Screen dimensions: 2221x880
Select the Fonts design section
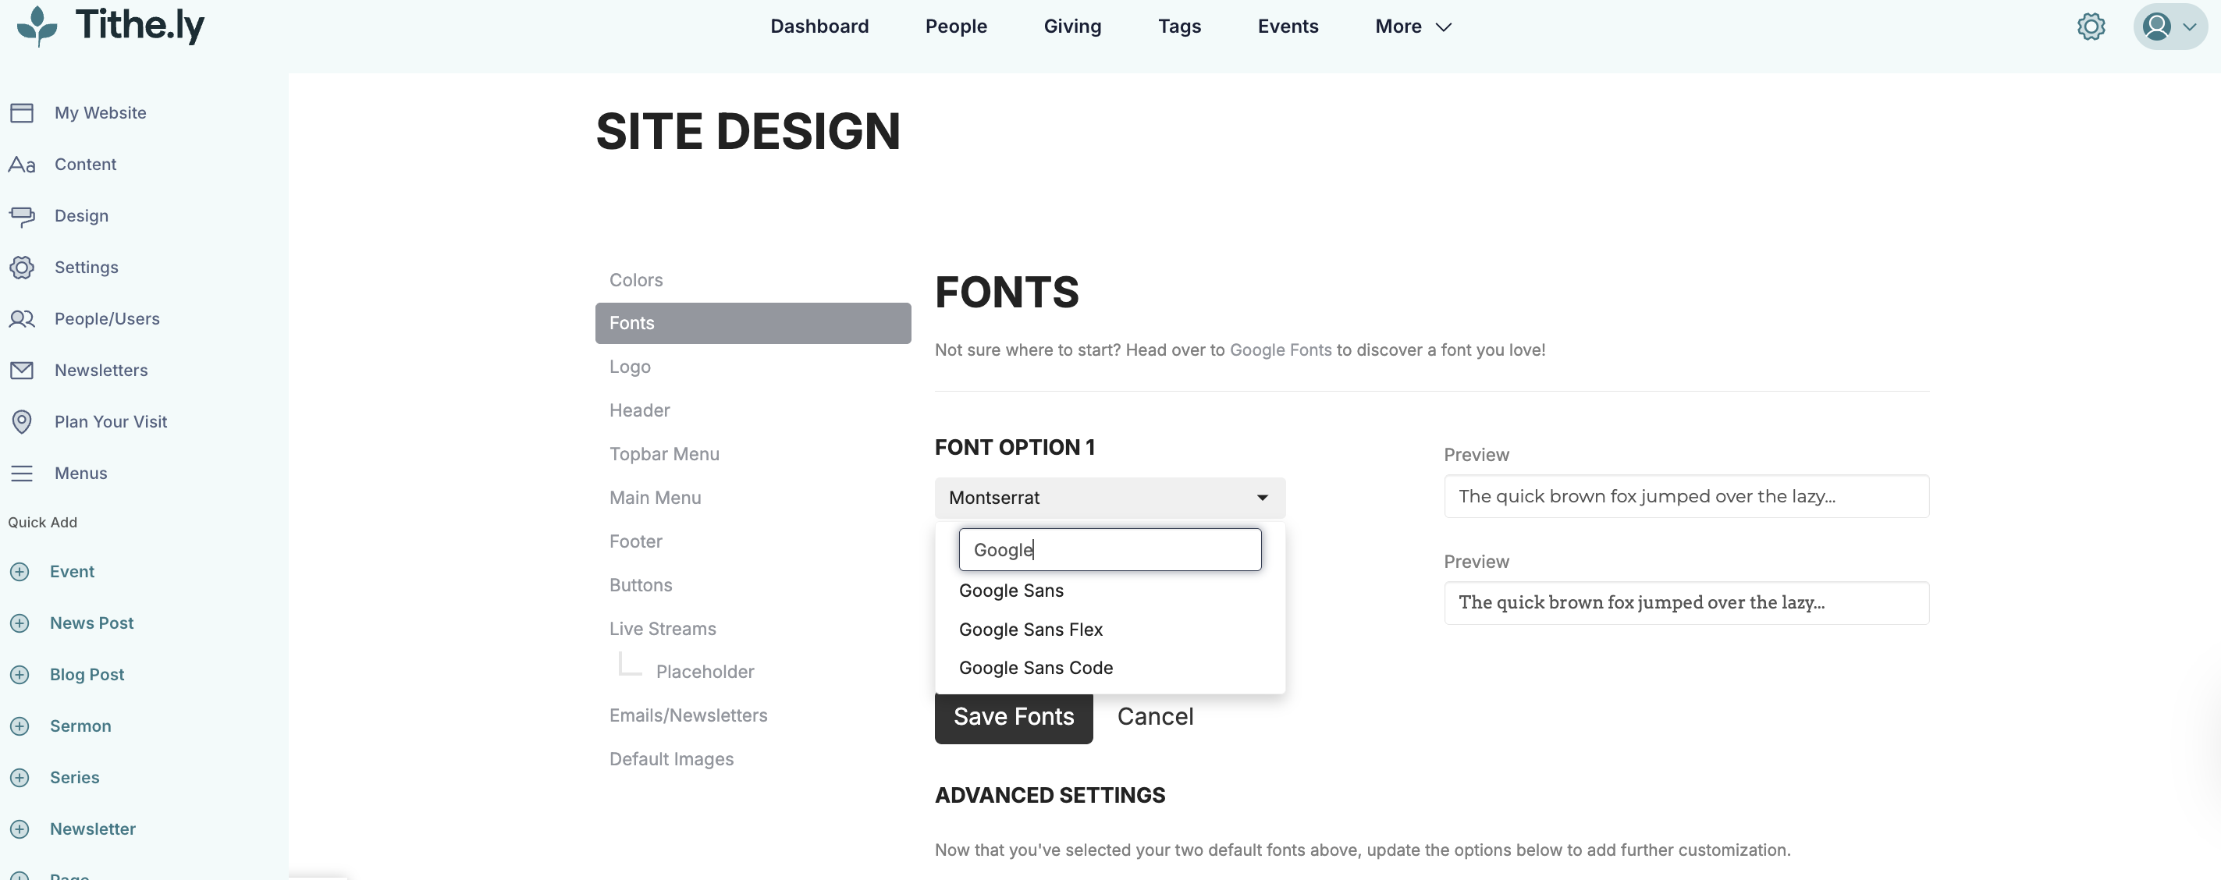click(753, 323)
